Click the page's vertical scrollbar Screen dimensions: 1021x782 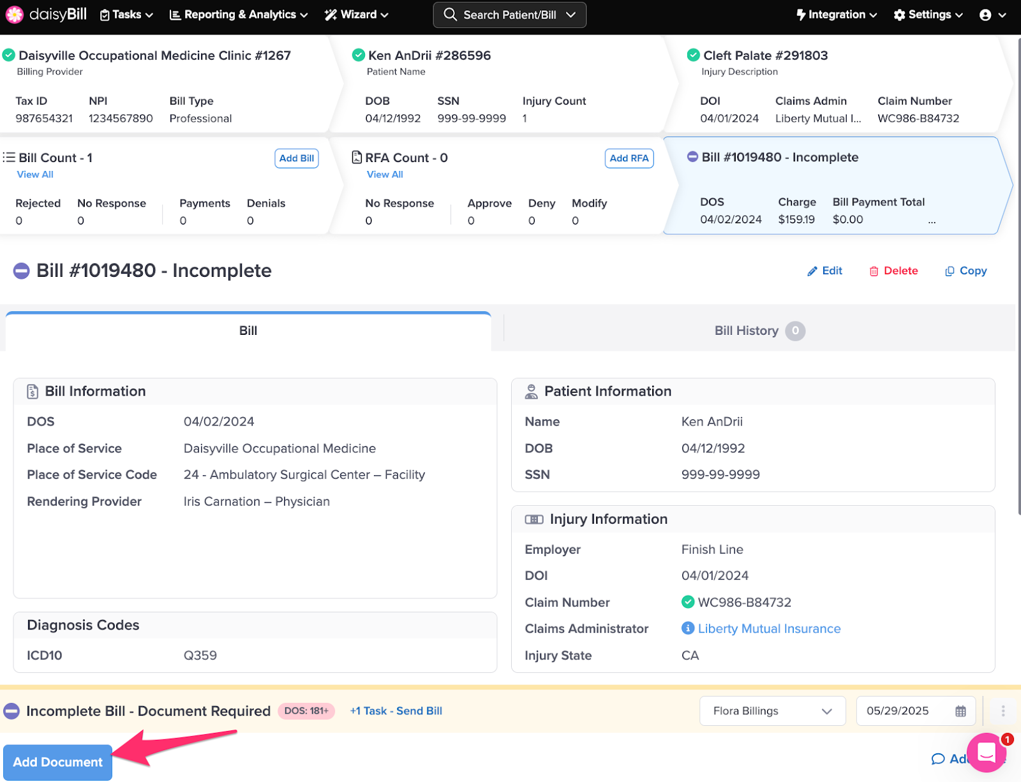click(1018, 274)
